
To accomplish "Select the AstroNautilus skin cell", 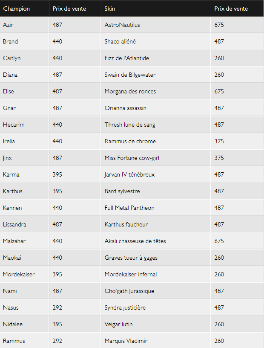I will point(156,25).
